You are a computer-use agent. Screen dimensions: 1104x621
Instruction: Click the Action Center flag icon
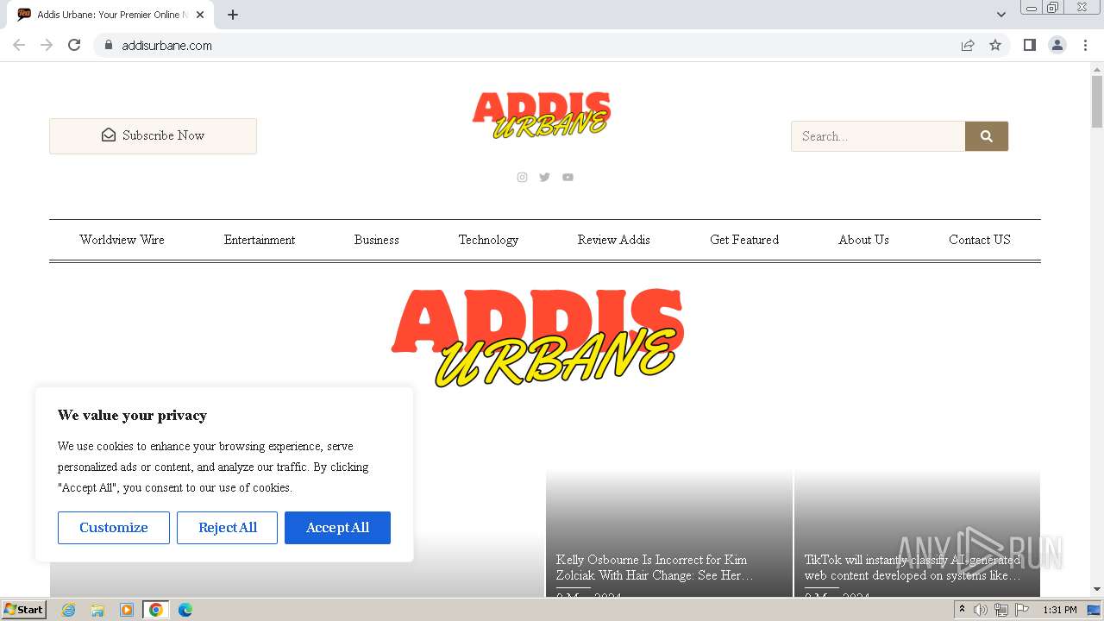1022,610
